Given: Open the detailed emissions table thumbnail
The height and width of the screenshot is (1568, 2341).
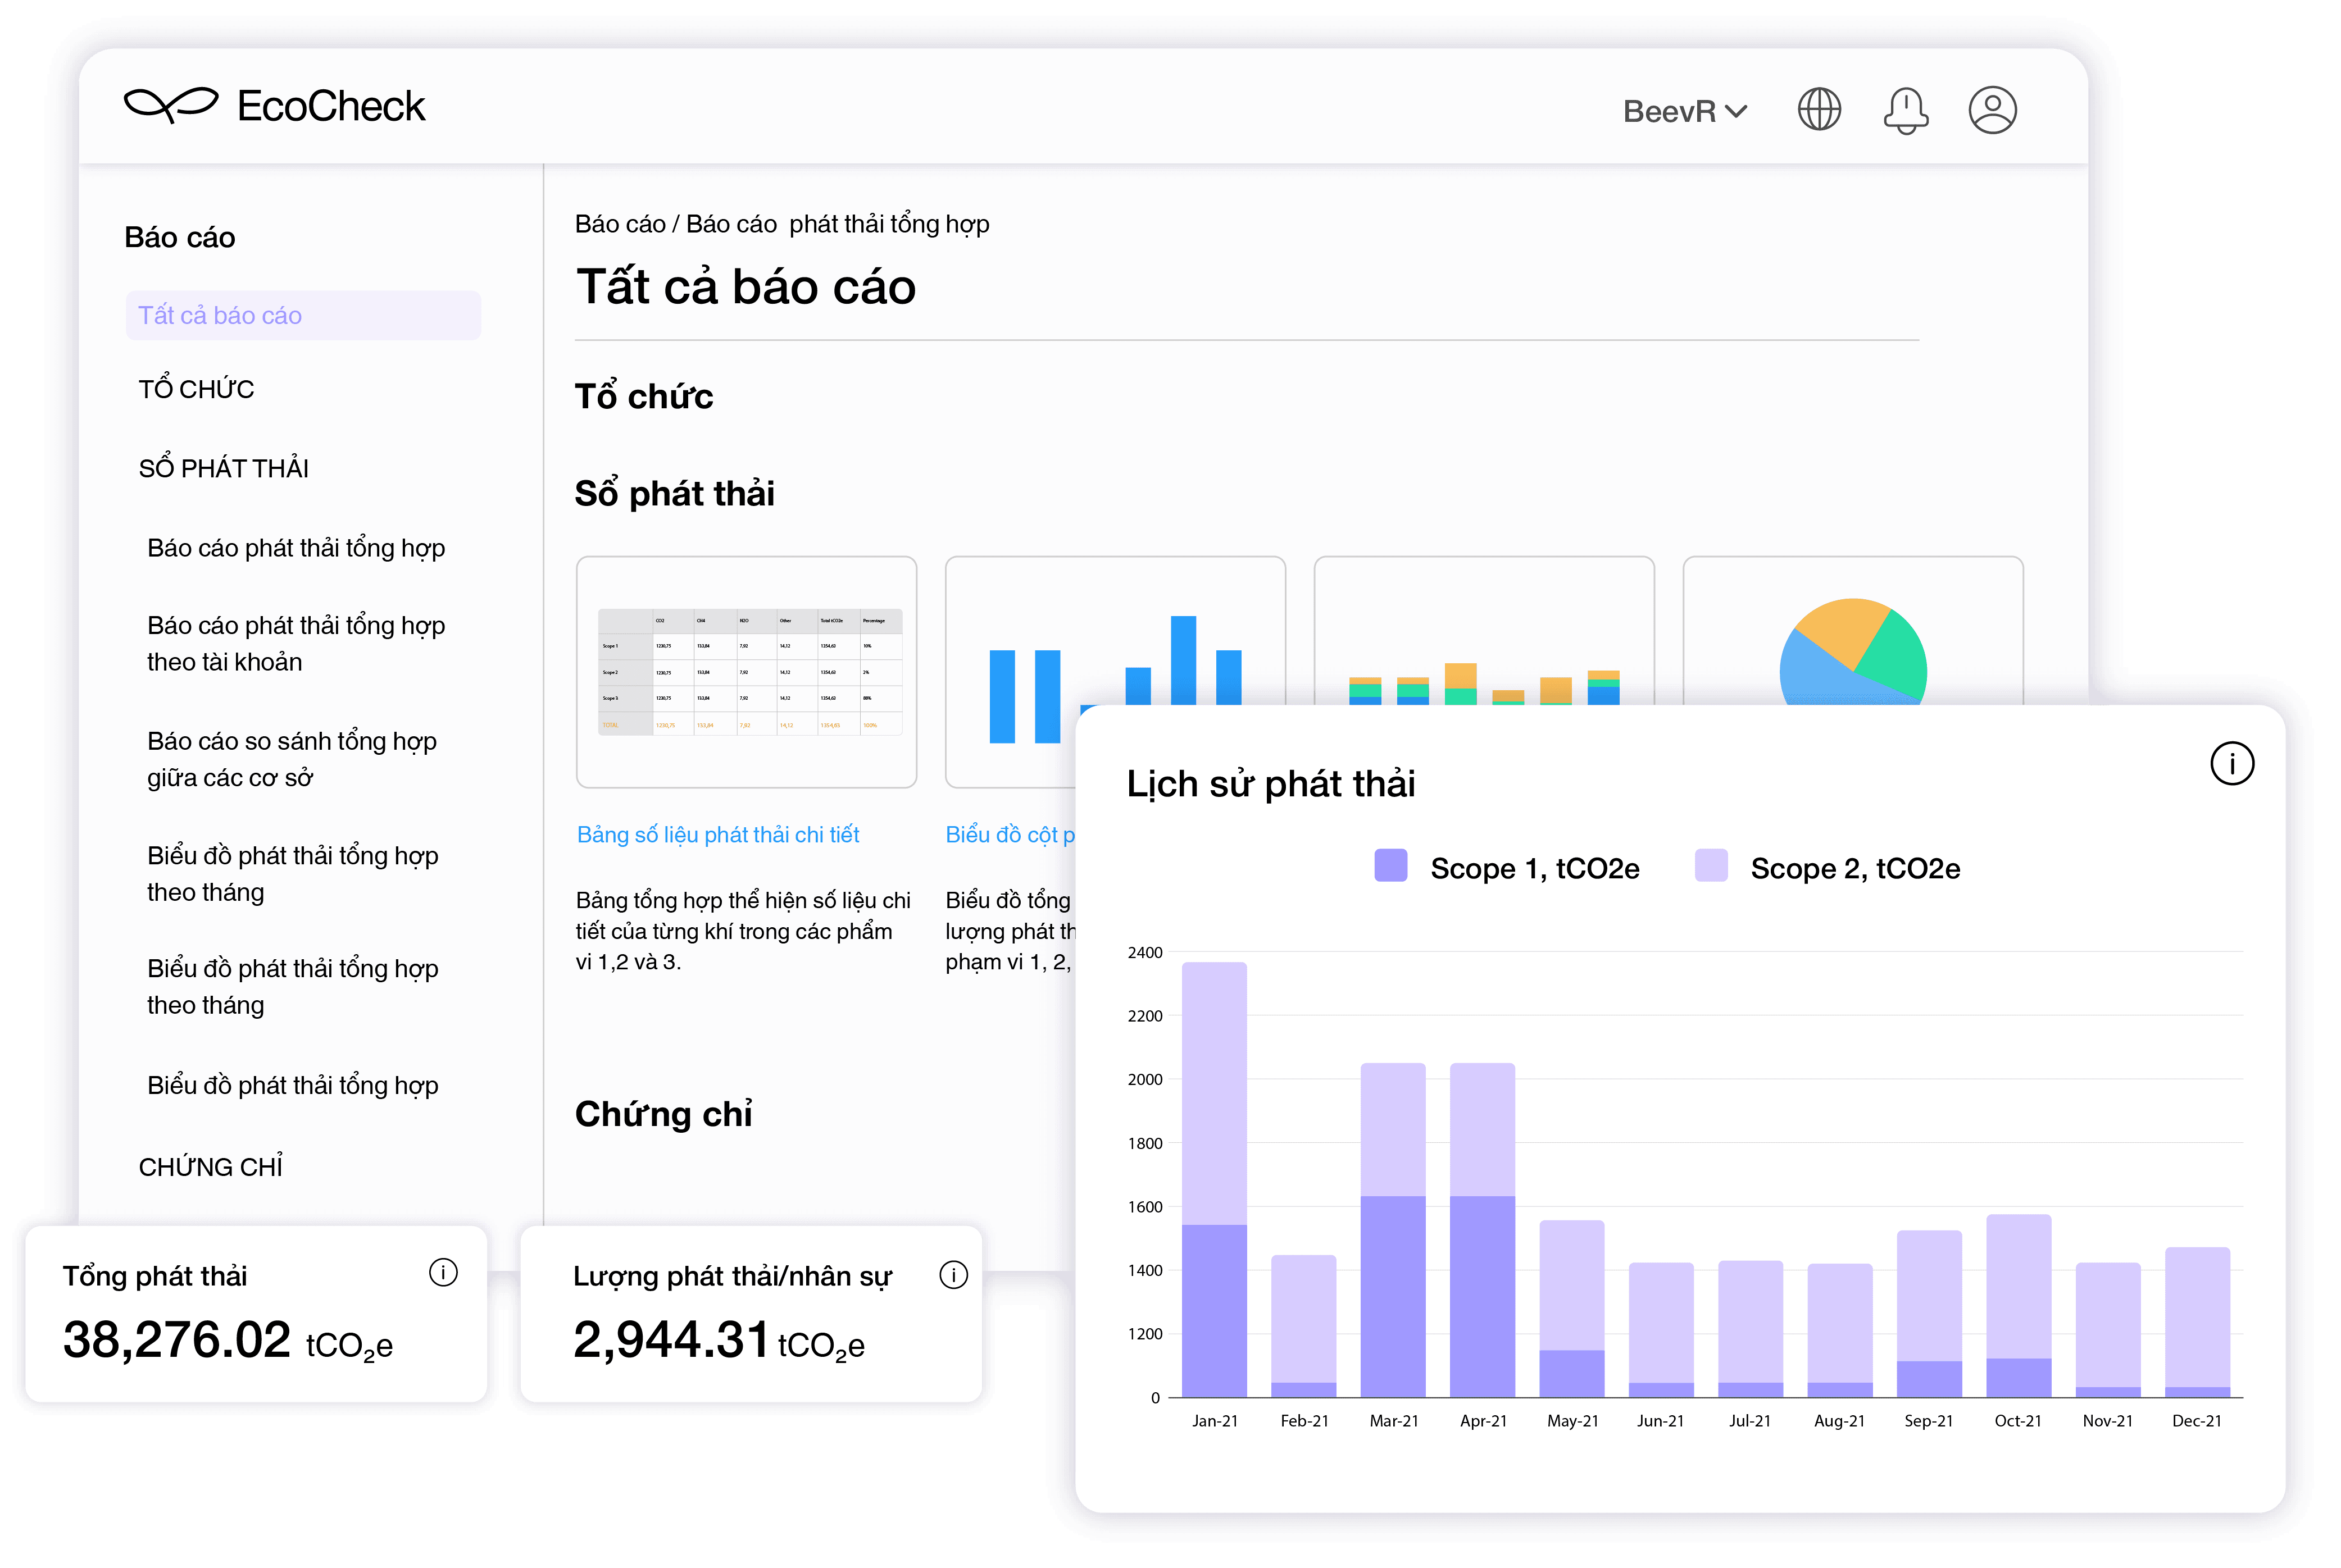Looking at the screenshot, I should pyautogui.click(x=746, y=672).
